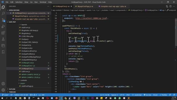Viewport: 177px width, 100px height.
Task: Collapse the pages folder
Action: pyautogui.click(x=23, y=83)
